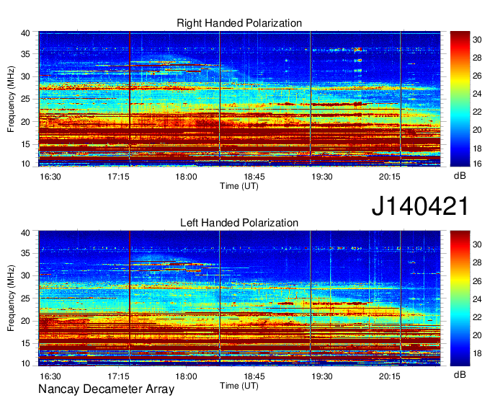490x398 pixels.
Task: Click the Left Handed plot's Time (UT) axis label
Action: pyautogui.click(x=239, y=386)
